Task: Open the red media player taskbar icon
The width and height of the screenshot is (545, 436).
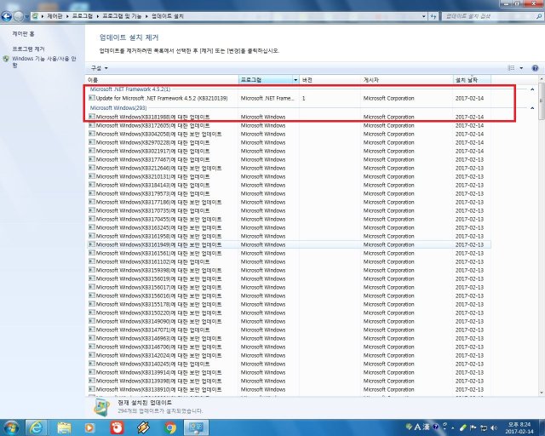Action: [x=118, y=427]
